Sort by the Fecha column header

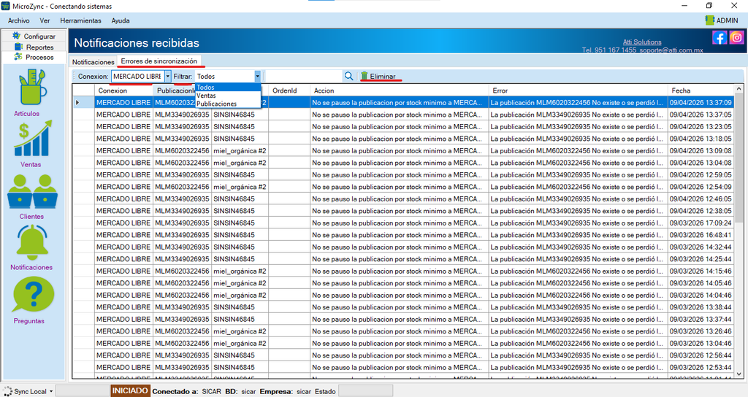click(x=701, y=90)
